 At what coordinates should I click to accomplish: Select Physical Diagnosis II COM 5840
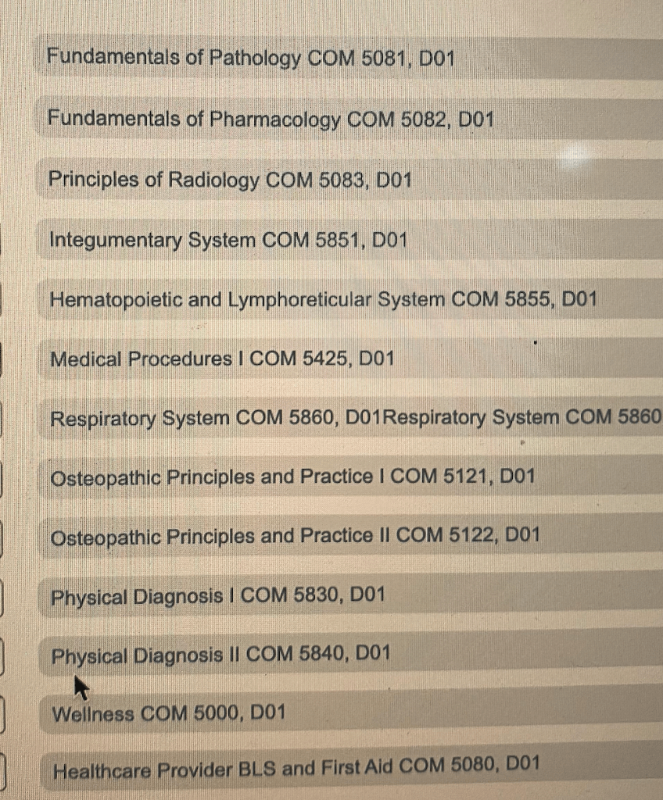pos(220,655)
